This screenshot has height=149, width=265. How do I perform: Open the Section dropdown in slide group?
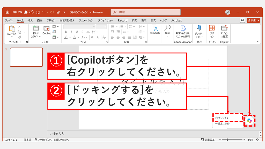pos(55,37)
